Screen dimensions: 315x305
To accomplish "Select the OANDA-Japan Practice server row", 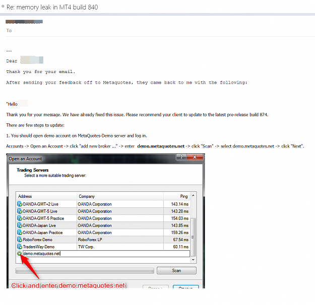I will point(103,233).
